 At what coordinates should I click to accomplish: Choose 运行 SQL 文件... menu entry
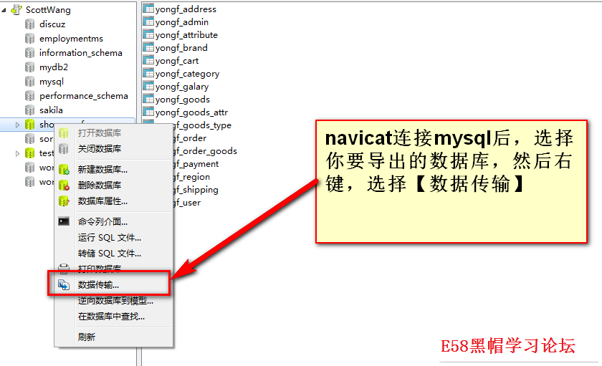(x=109, y=238)
